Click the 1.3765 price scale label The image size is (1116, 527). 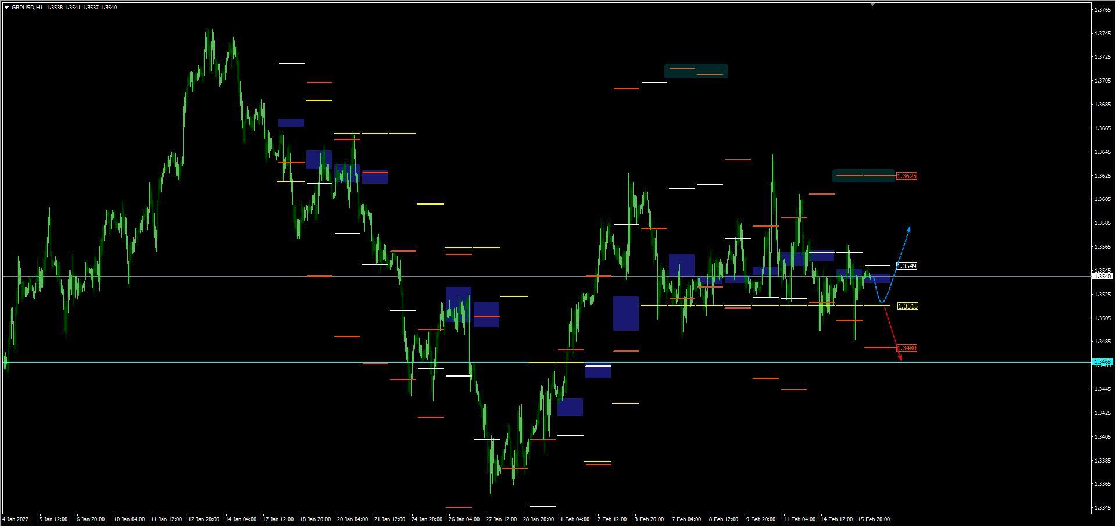(x=1102, y=10)
